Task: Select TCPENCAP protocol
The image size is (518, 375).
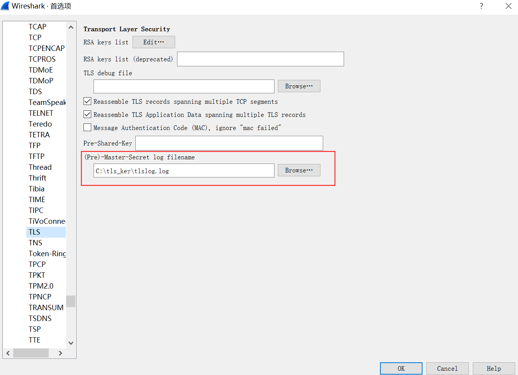Action: (46, 48)
